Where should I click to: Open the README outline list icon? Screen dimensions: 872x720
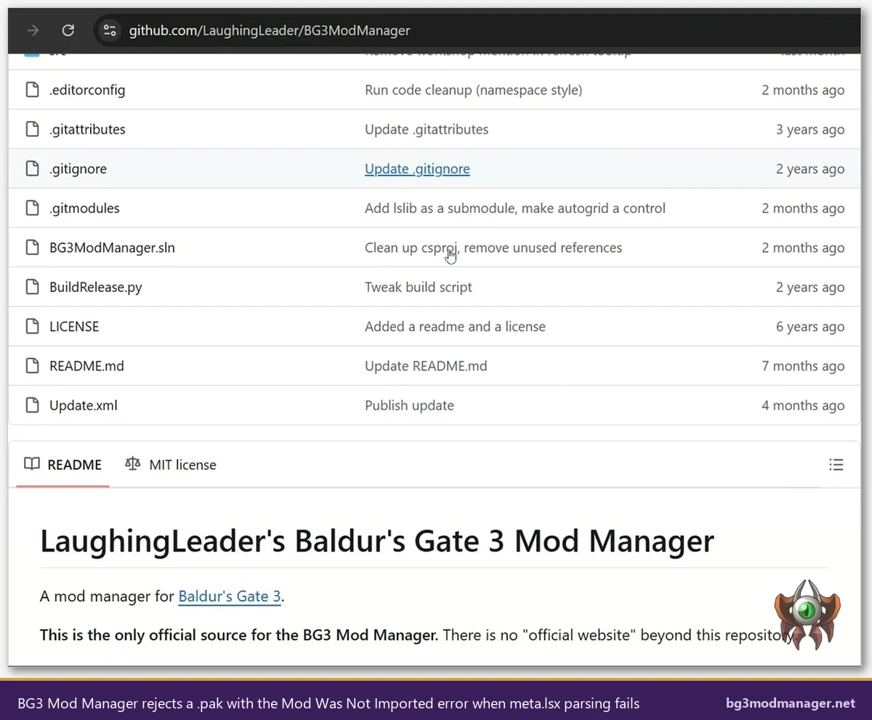[x=836, y=464]
